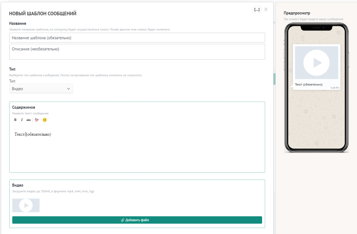The width and height of the screenshot is (357, 234).
Task: Click the Предпросмотр heading
Action: tap(297, 13)
